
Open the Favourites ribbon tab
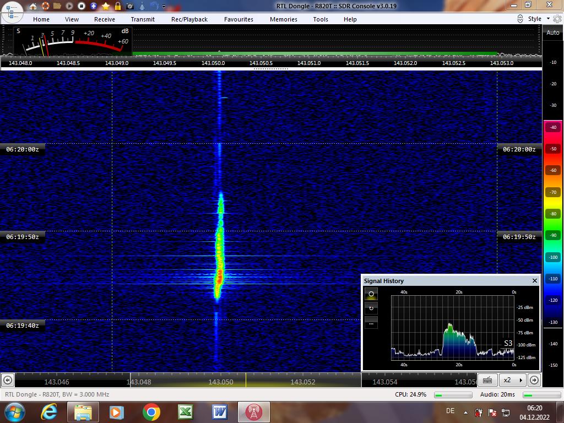(238, 19)
